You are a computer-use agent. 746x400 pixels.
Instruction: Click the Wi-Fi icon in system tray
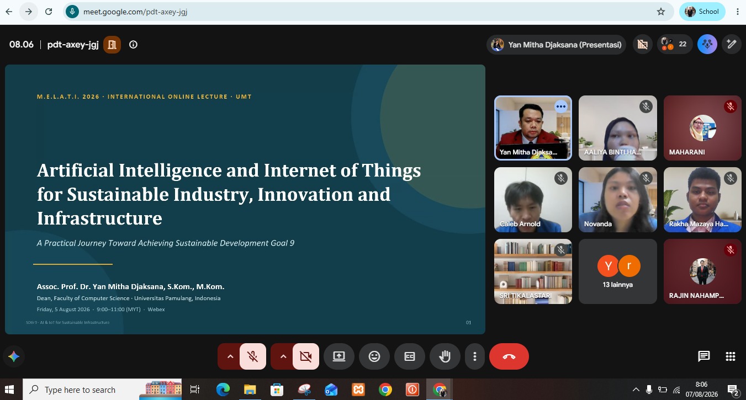[x=676, y=390]
